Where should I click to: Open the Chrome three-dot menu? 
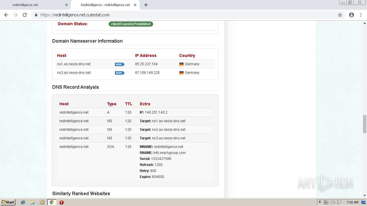[361, 15]
